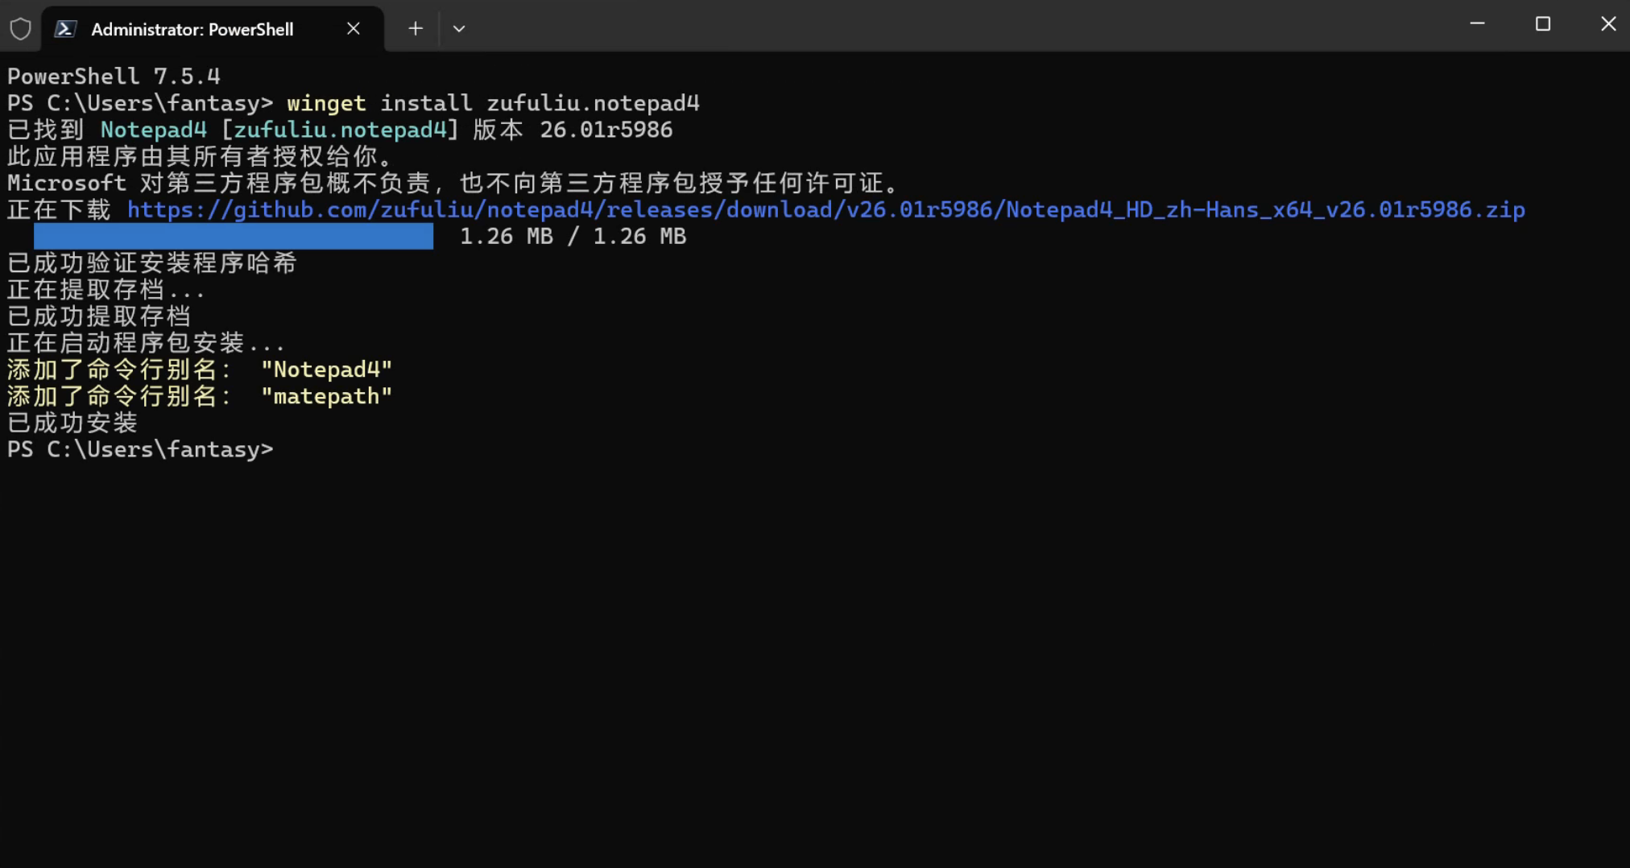
Task: Click the 已成功安装 status line
Action: [x=72, y=423]
